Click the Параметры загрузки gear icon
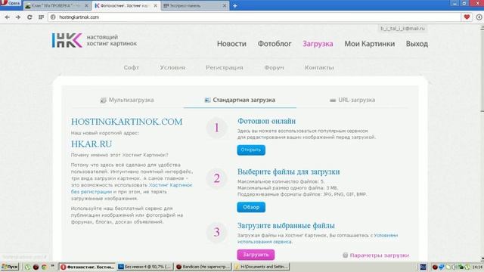Image resolution: width=484 pixels, height=272 pixels. click(x=345, y=255)
